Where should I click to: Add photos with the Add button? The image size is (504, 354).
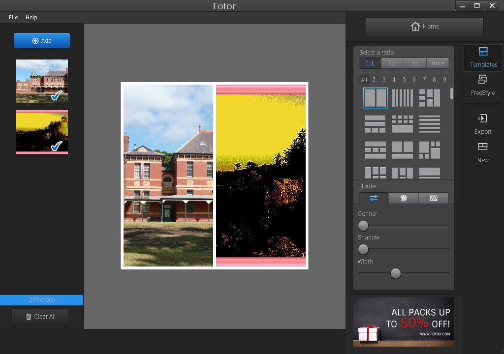pyautogui.click(x=42, y=40)
